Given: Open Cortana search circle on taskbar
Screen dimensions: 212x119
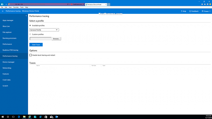Looking at the screenshot, I should (x=8, y=117).
